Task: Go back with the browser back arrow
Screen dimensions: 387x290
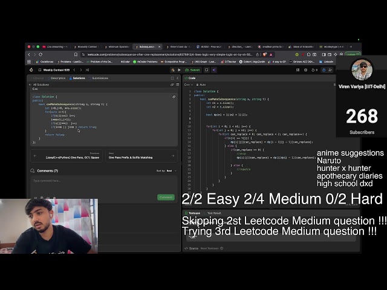Action: click(x=29, y=54)
